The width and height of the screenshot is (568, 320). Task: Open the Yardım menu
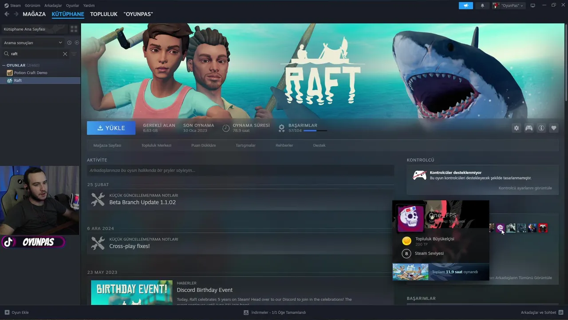click(x=89, y=5)
